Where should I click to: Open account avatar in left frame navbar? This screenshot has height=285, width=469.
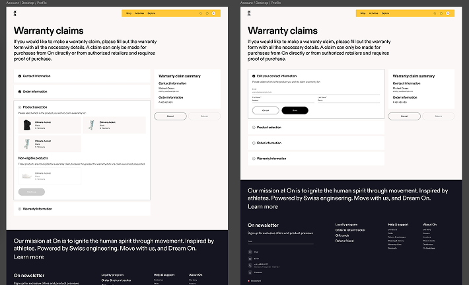click(x=213, y=13)
